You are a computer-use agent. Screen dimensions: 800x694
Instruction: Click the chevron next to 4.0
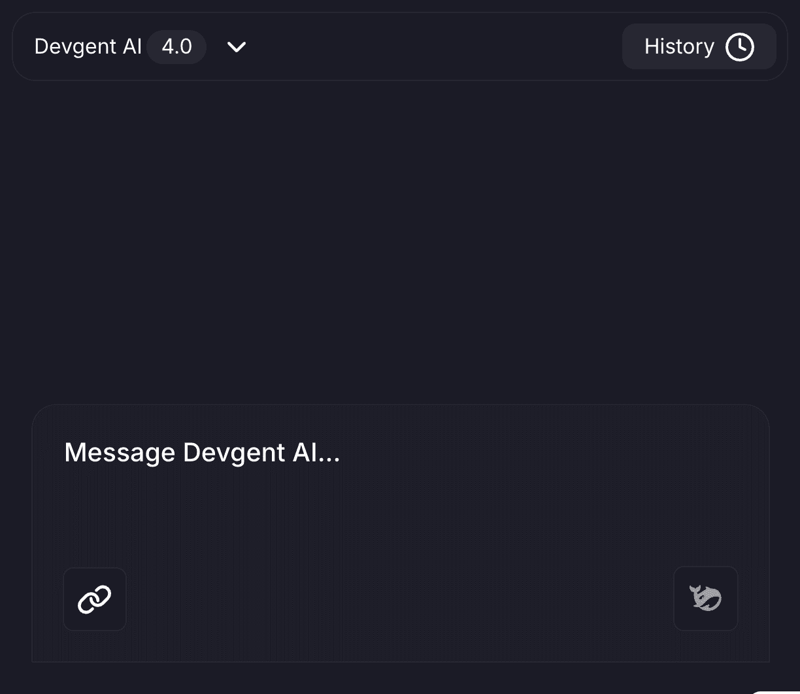(236, 47)
